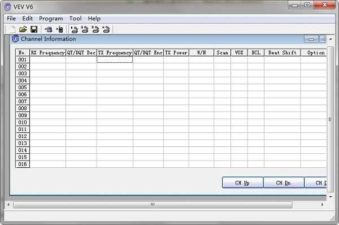339x225 pixels.
Task: Click the write-to-radio walkie-talkie icon
Action: 59,29
